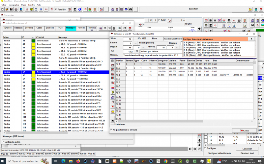Click the green color bar in right panel
This screenshot has width=264, height=164.
coord(260,31)
